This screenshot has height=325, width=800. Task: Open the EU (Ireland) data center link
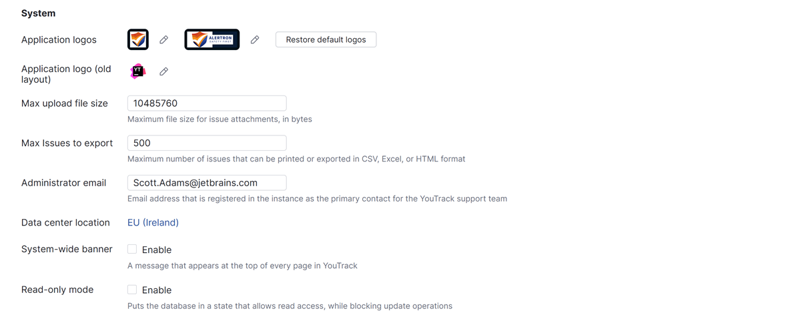click(153, 222)
